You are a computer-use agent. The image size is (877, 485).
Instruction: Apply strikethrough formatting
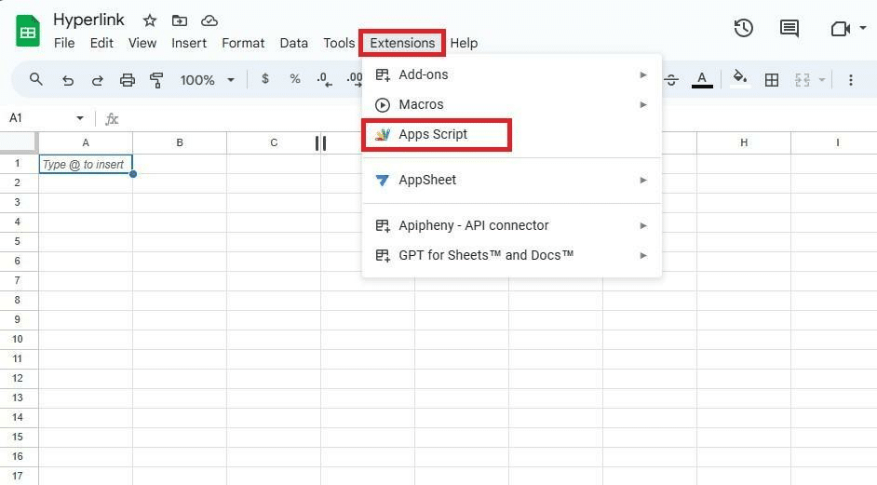pyautogui.click(x=671, y=80)
